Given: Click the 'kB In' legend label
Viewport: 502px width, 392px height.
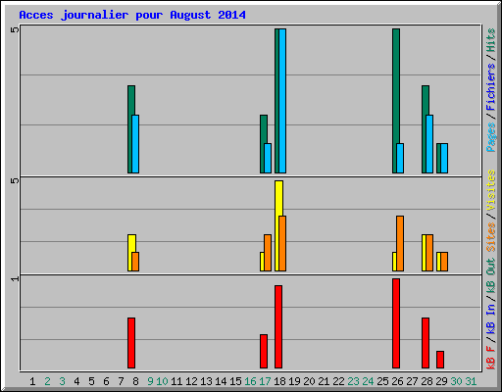Looking at the screenshot, I should click(x=491, y=318).
